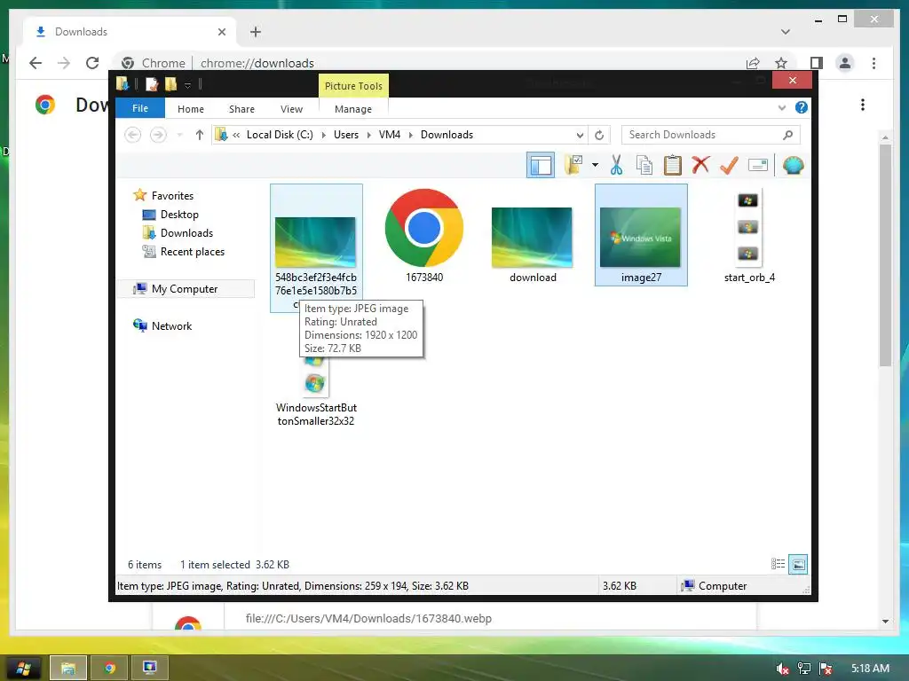The height and width of the screenshot is (681, 909).
Task: Open the Home ribbon tab
Action: point(191,109)
